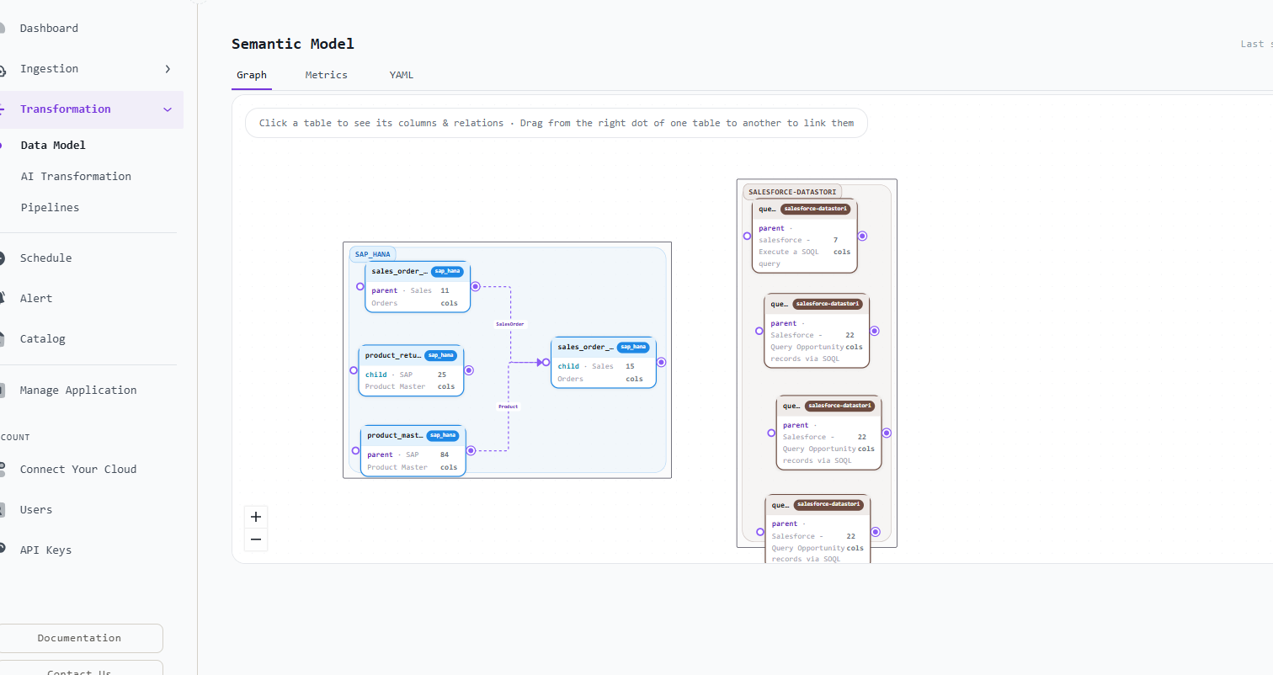Image resolution: width=1273 pixels, height=675 pixels.
Task: Open the YAML tab
Action: 402,75
